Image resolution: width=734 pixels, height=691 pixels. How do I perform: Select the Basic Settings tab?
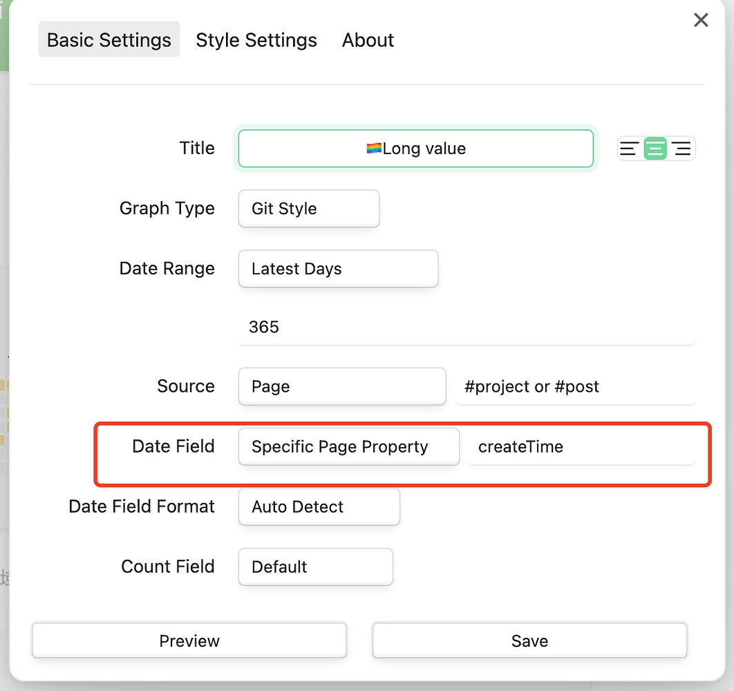pos(109,40)
